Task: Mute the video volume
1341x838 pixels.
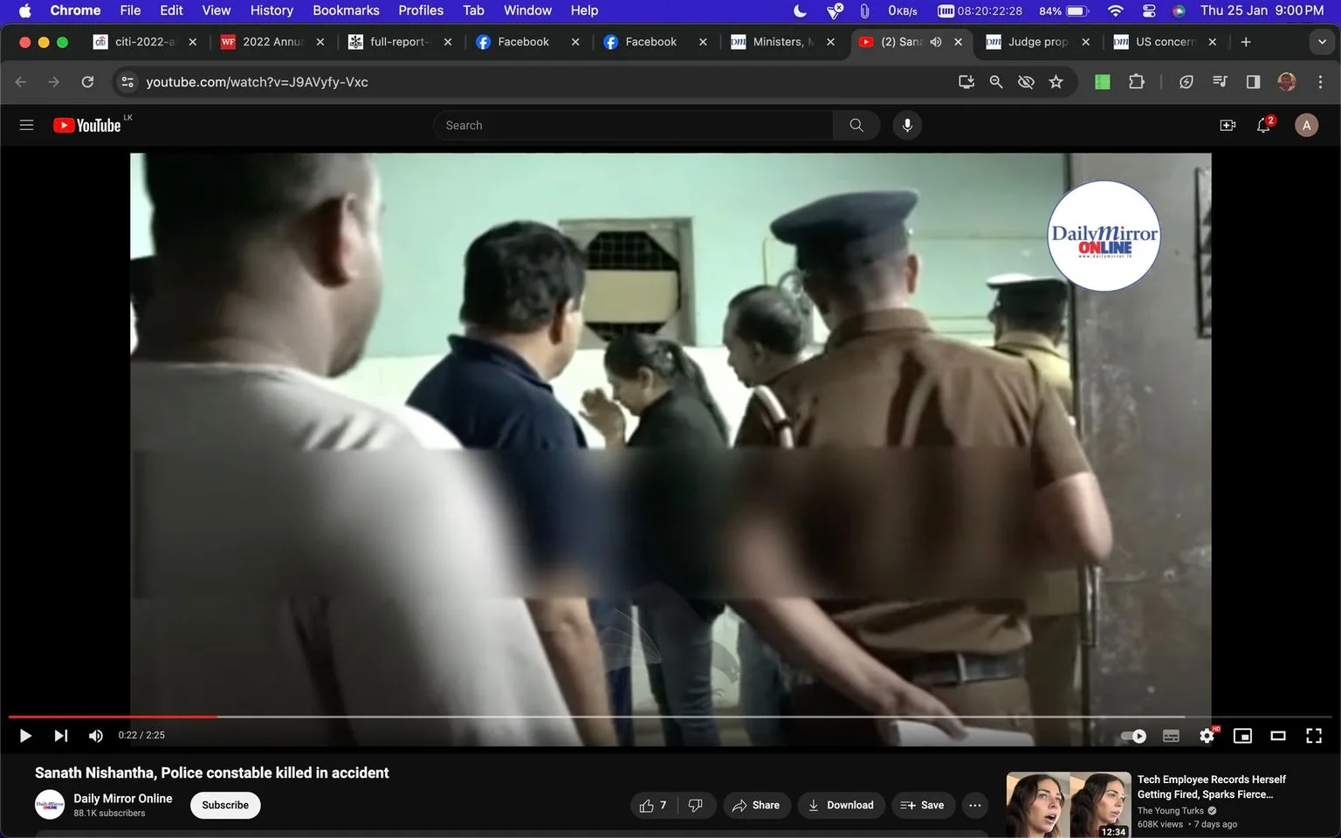Action: click(96, 736)
